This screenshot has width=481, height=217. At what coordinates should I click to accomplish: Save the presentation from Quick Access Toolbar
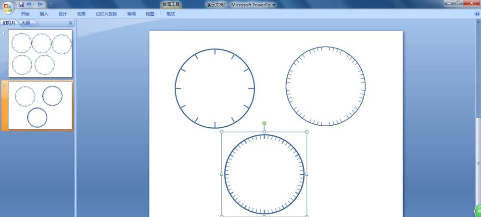(21, 5)
